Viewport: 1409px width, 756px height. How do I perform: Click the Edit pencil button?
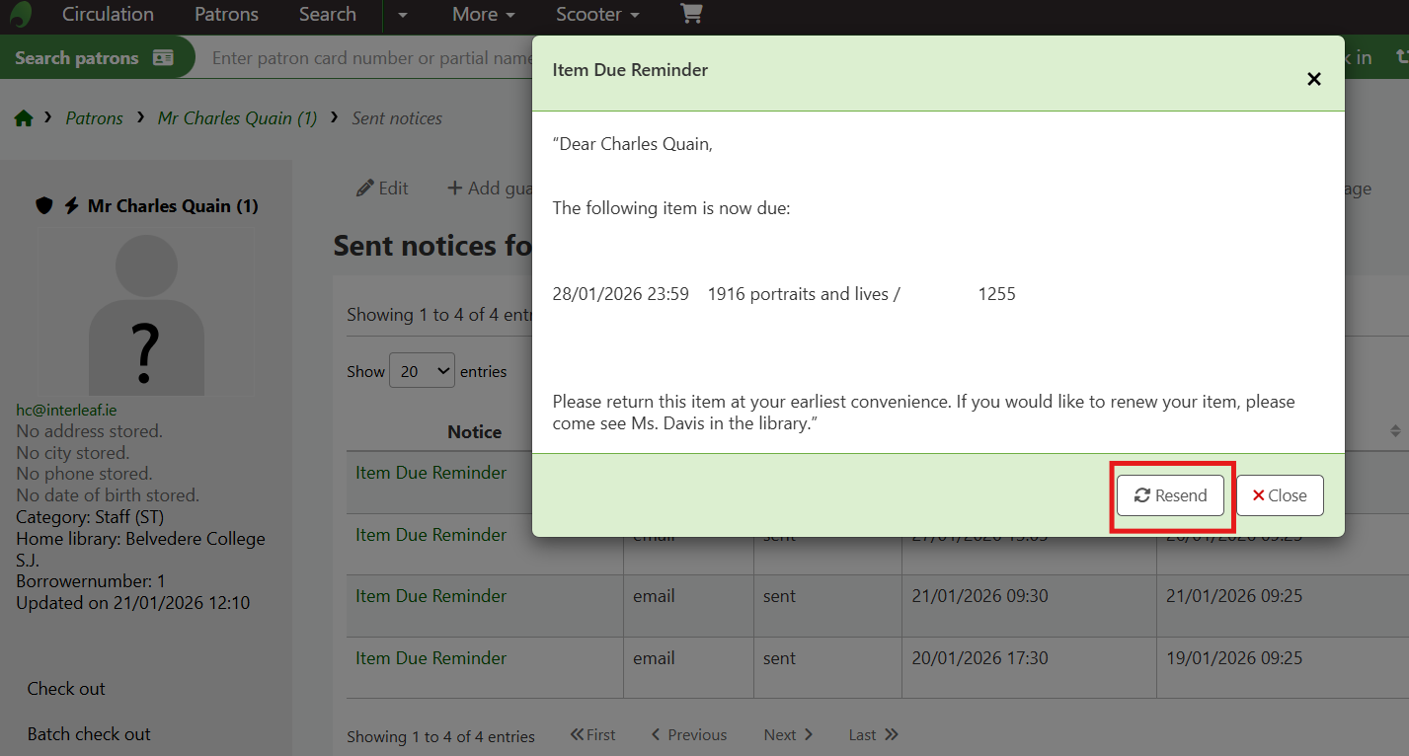382,188
